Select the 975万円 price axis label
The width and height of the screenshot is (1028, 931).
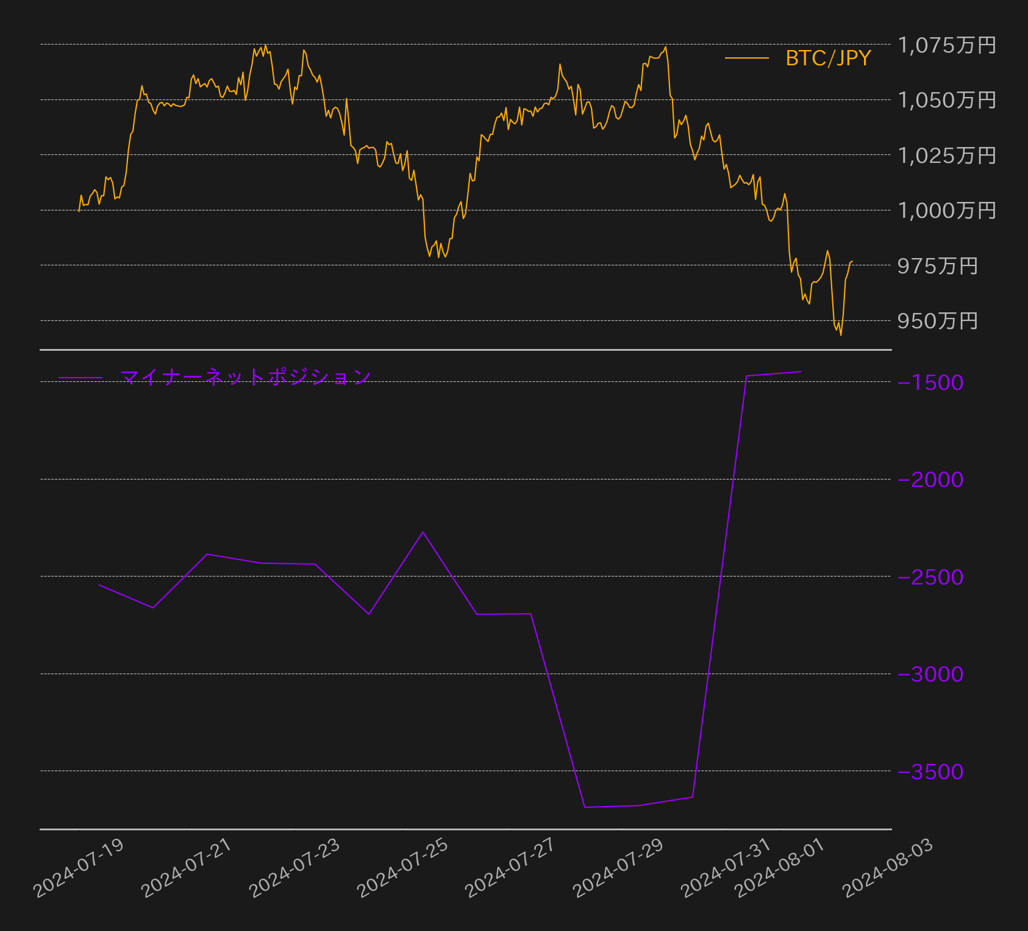point(938,266)
